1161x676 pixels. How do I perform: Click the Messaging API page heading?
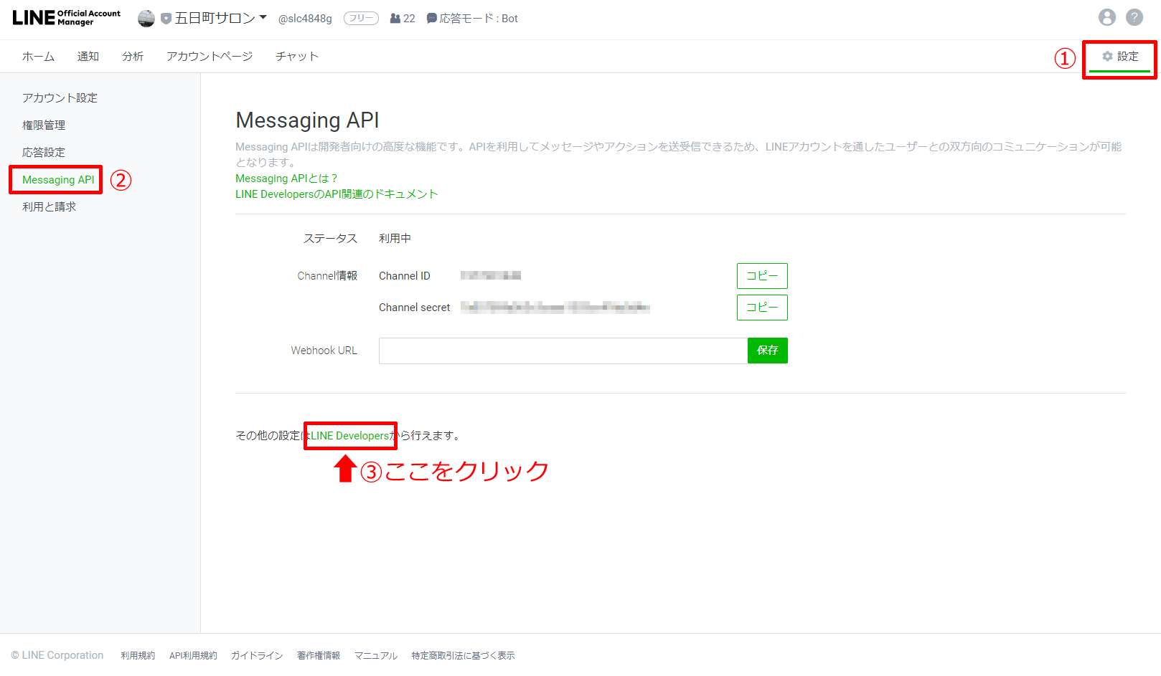(307, 120)
